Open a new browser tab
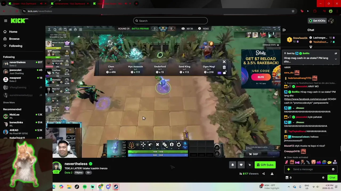The height and width of the screenshot is (191, 341). click(136, 4)
